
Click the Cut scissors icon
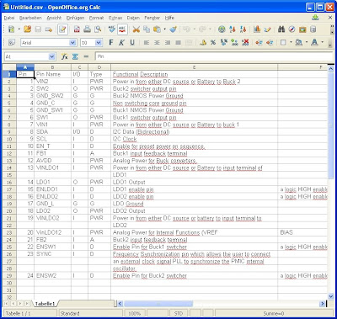tap(136, 29)
